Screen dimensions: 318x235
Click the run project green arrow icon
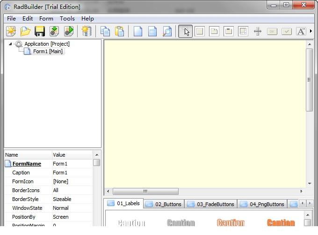[x=69, y=31]
